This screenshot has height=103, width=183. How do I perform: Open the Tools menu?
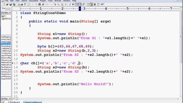(x=50, y=1)
